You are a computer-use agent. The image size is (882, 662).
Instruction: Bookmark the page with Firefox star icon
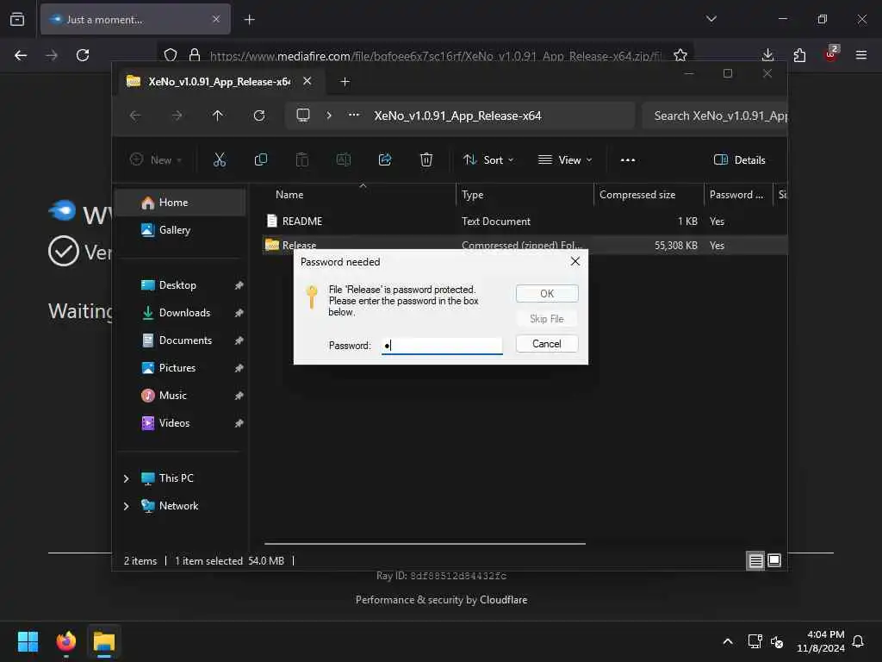click(x=680, y=55)
